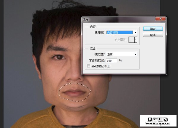
Task: Expand the 模式 blend mode dropdown arrow
Action: (135, 54)
